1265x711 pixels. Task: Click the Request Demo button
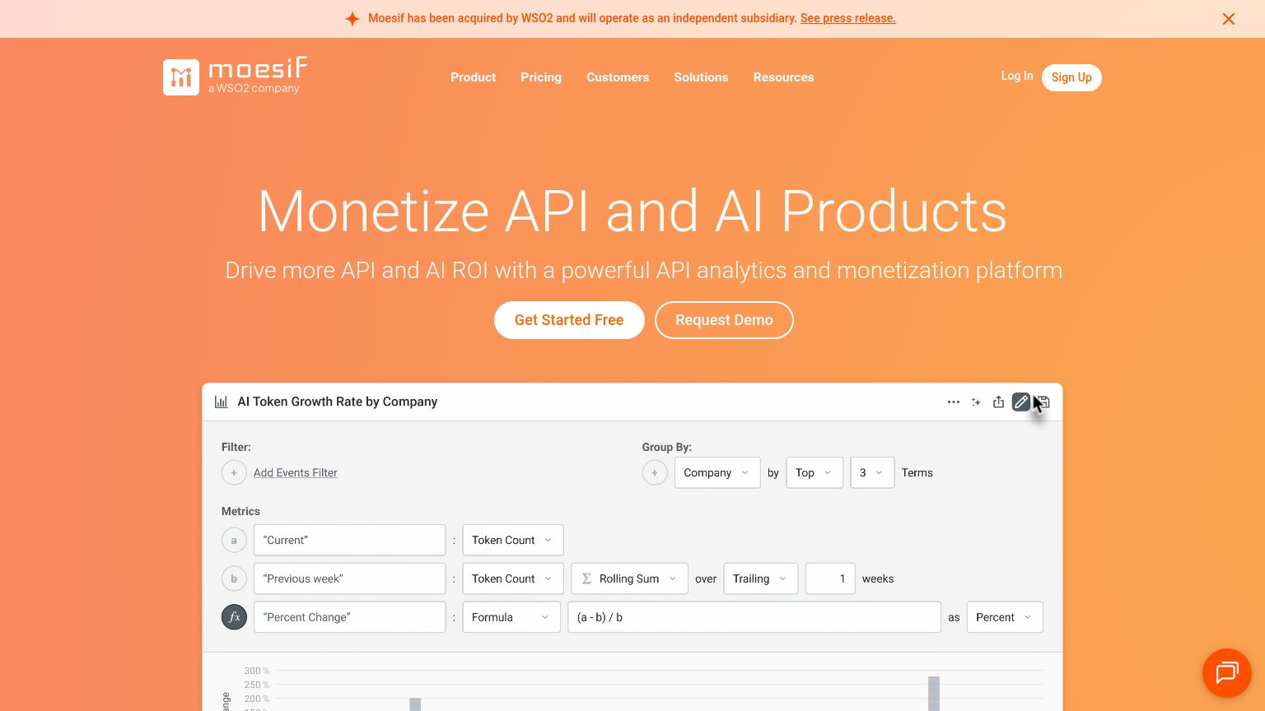click(724, 320)
